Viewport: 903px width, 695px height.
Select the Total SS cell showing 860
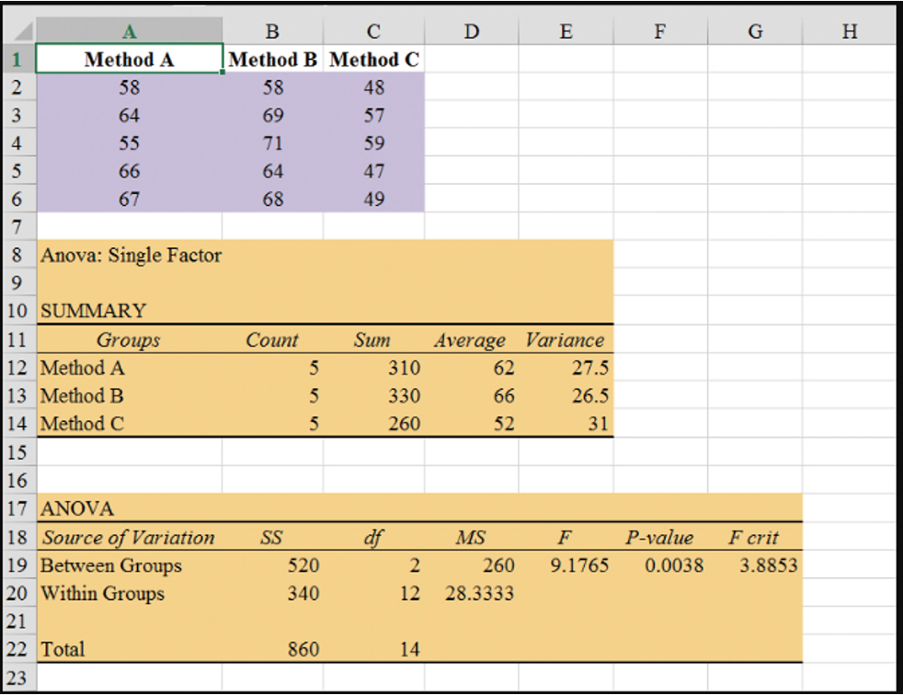(x=273, y=649)
